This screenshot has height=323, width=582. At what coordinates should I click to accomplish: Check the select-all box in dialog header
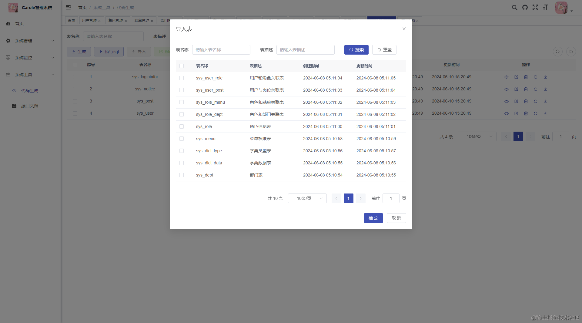pos(182,66)
